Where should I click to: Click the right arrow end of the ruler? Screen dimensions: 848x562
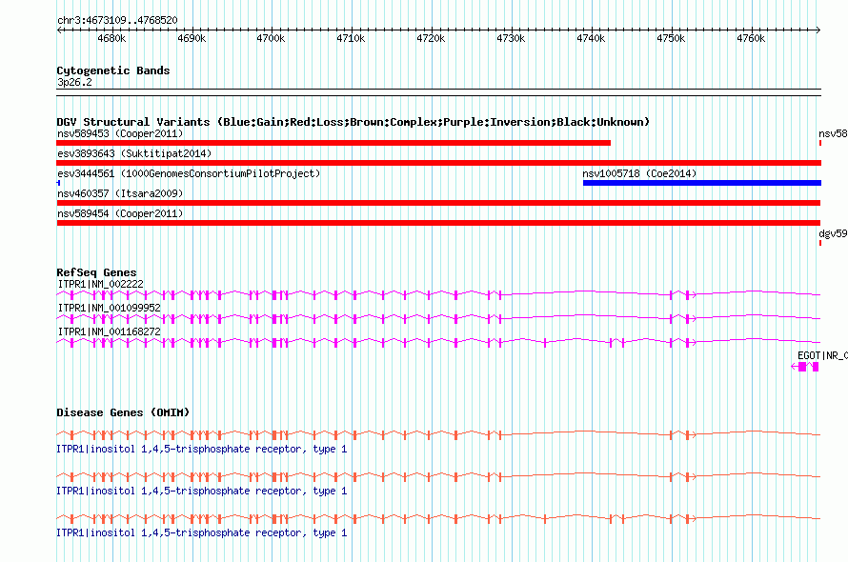pos(818,30)
